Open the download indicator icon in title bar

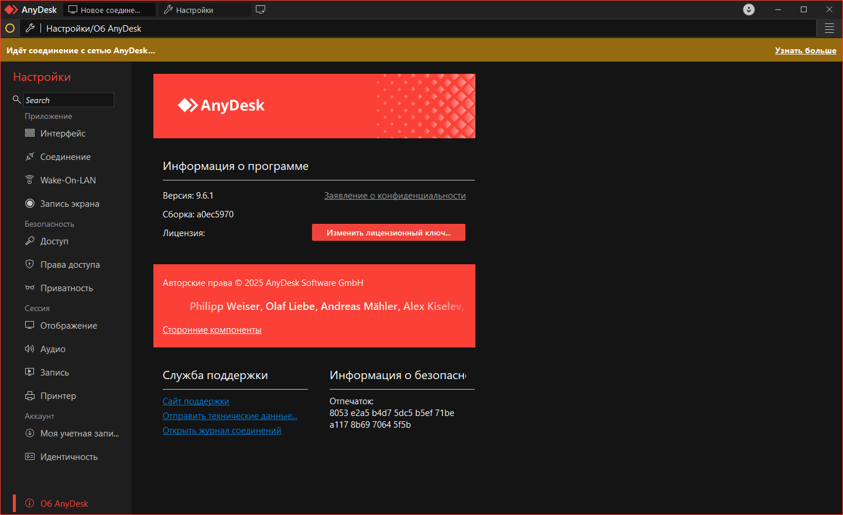click(x=749, y=9)
